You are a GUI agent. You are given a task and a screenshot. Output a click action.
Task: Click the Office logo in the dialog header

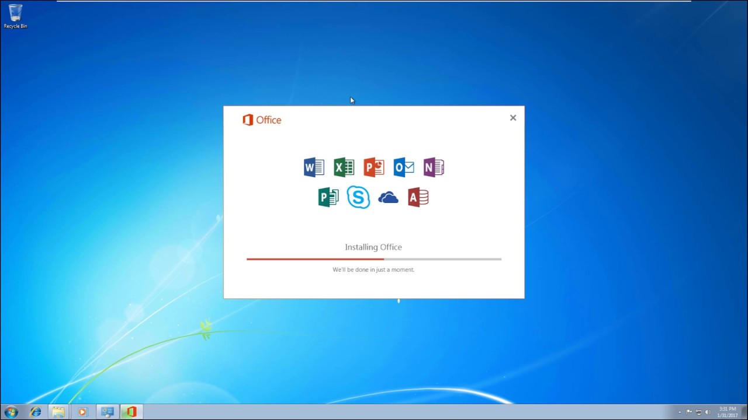(x=262, y=120)
